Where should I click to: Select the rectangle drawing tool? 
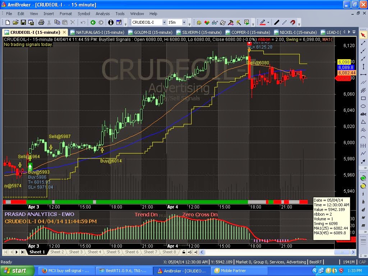point(363,98)
